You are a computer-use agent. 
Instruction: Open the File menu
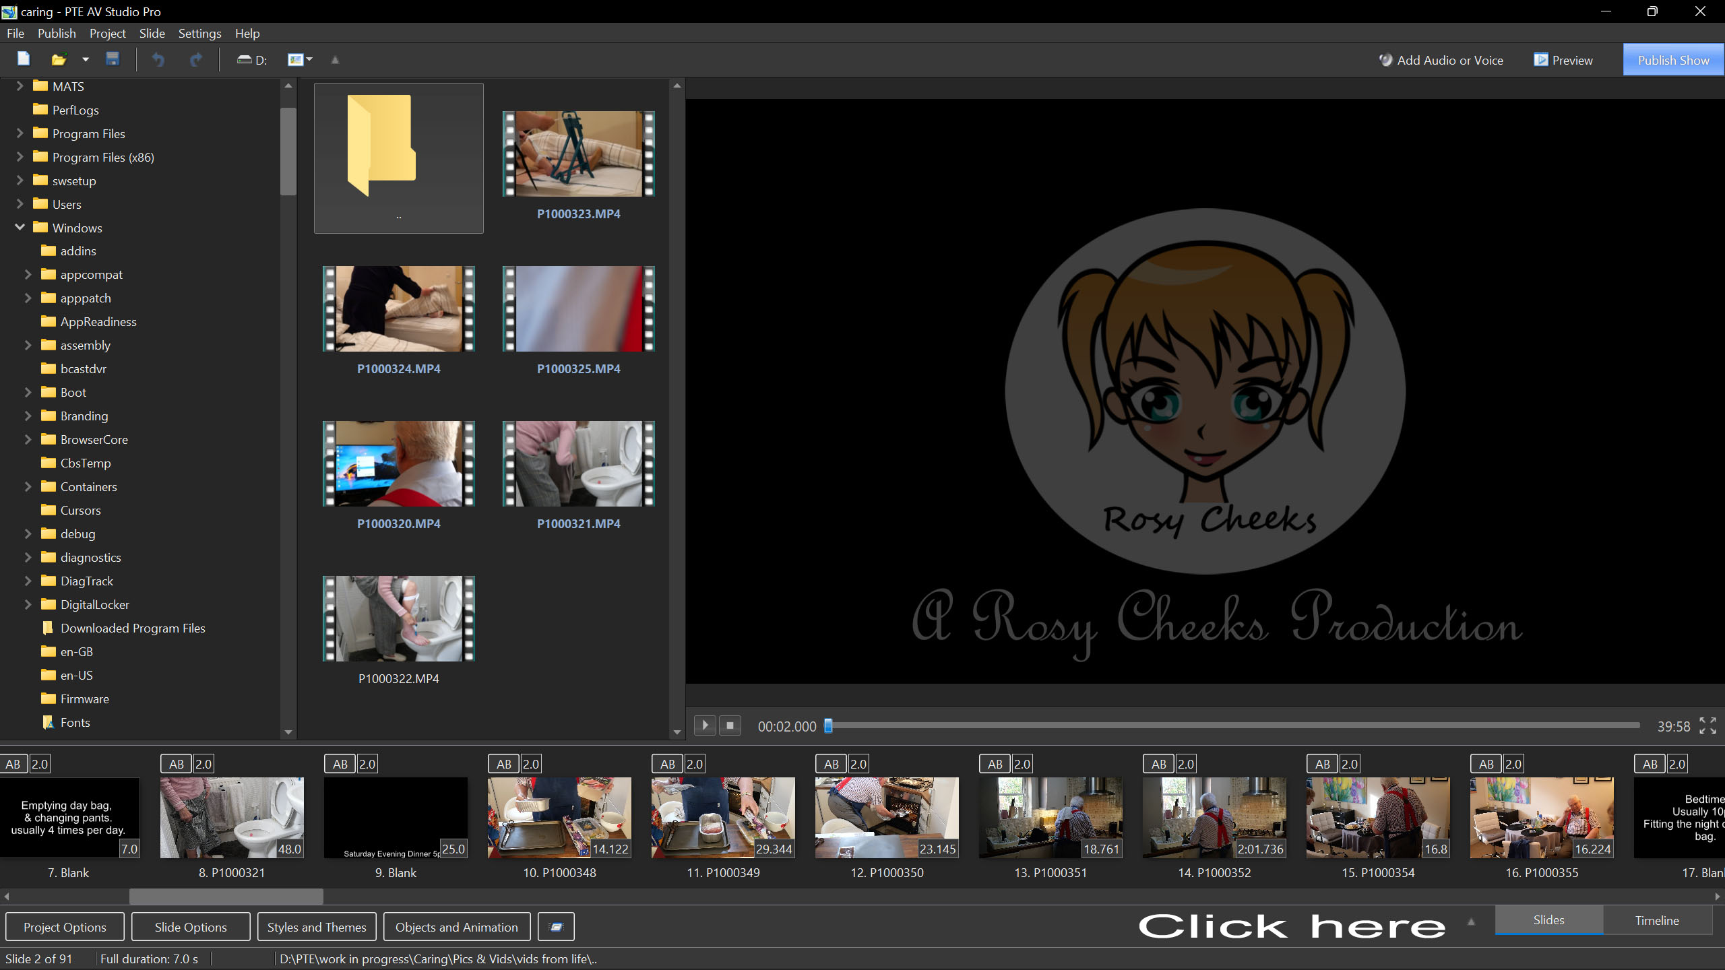pyautogui.click(x=15, y=33)
